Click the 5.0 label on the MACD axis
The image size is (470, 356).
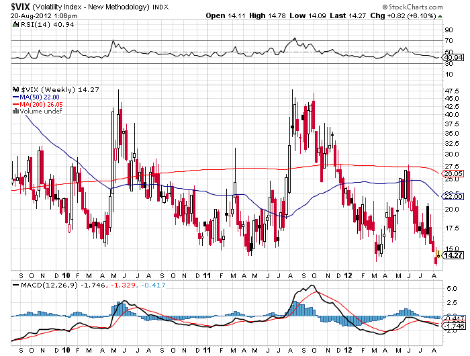coord(452,289)
